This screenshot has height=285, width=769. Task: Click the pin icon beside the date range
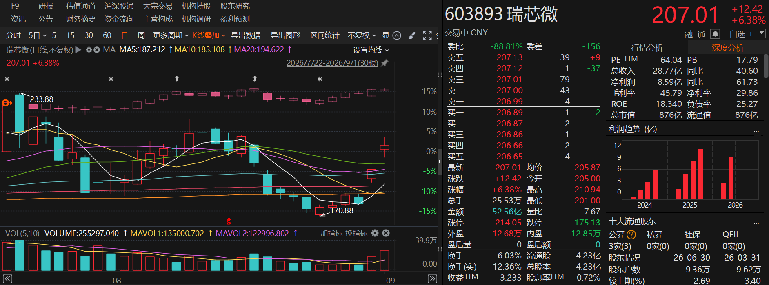(384, 63)
